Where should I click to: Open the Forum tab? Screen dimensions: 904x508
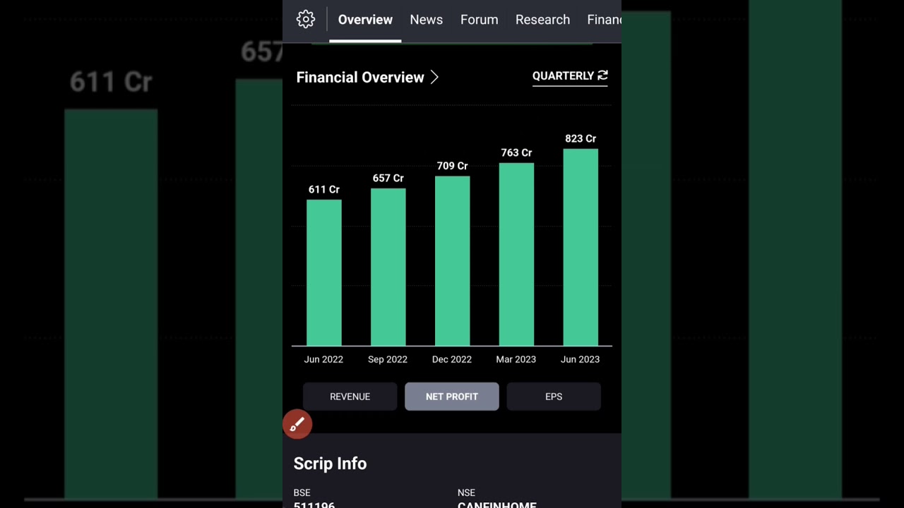[x=480, y=20]
